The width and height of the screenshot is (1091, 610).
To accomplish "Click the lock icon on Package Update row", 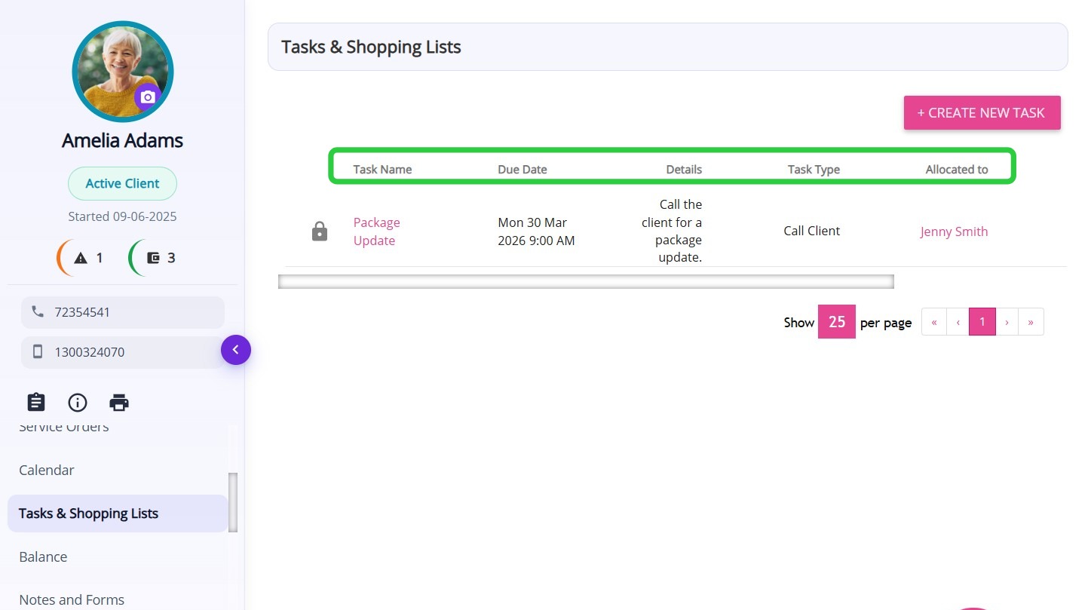I will coord(320,231).
